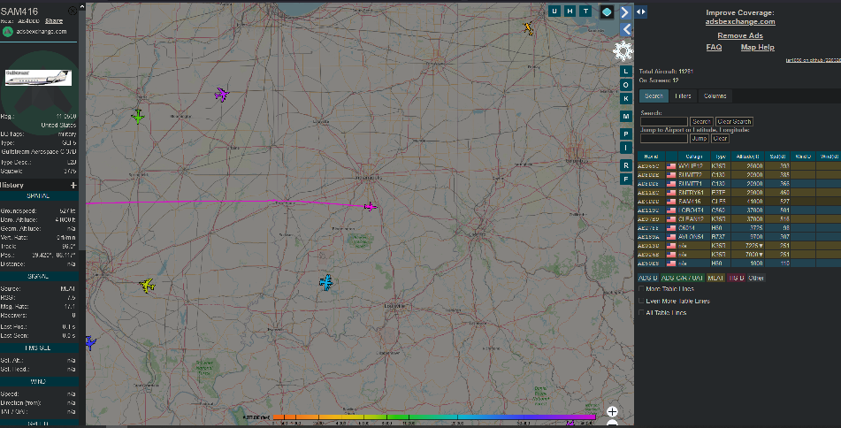Select the light blue aircraft icon on the map
This screenshot has height=428, width=841.
tap(325, 282)
